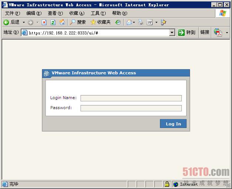Viewport: 232px width, 189px height.
Task: Open the dropdown arrow beside the PDF icon
Action: pos(227,33)
